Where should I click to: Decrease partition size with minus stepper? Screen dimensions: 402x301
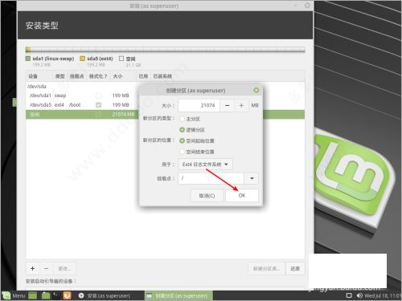point(227,105)
